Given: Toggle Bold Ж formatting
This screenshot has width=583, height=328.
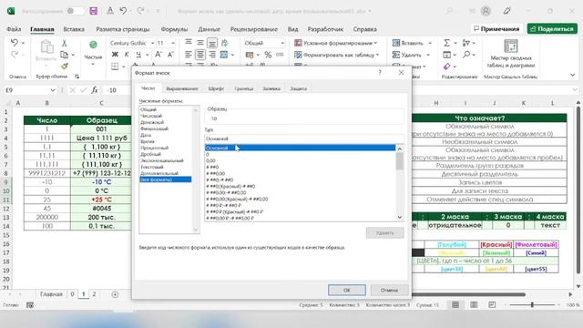Looking at the screenshot, I should [115, 55].
